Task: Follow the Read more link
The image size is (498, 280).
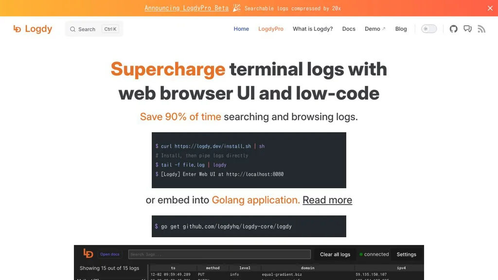Action: pyautogui.click(x=327, y=200)
